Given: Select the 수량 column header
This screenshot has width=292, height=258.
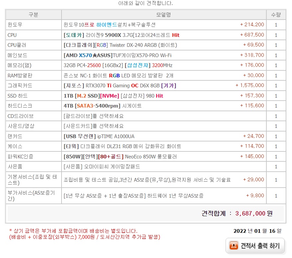Looking at the screenshot, I should (x=276, y=15).
